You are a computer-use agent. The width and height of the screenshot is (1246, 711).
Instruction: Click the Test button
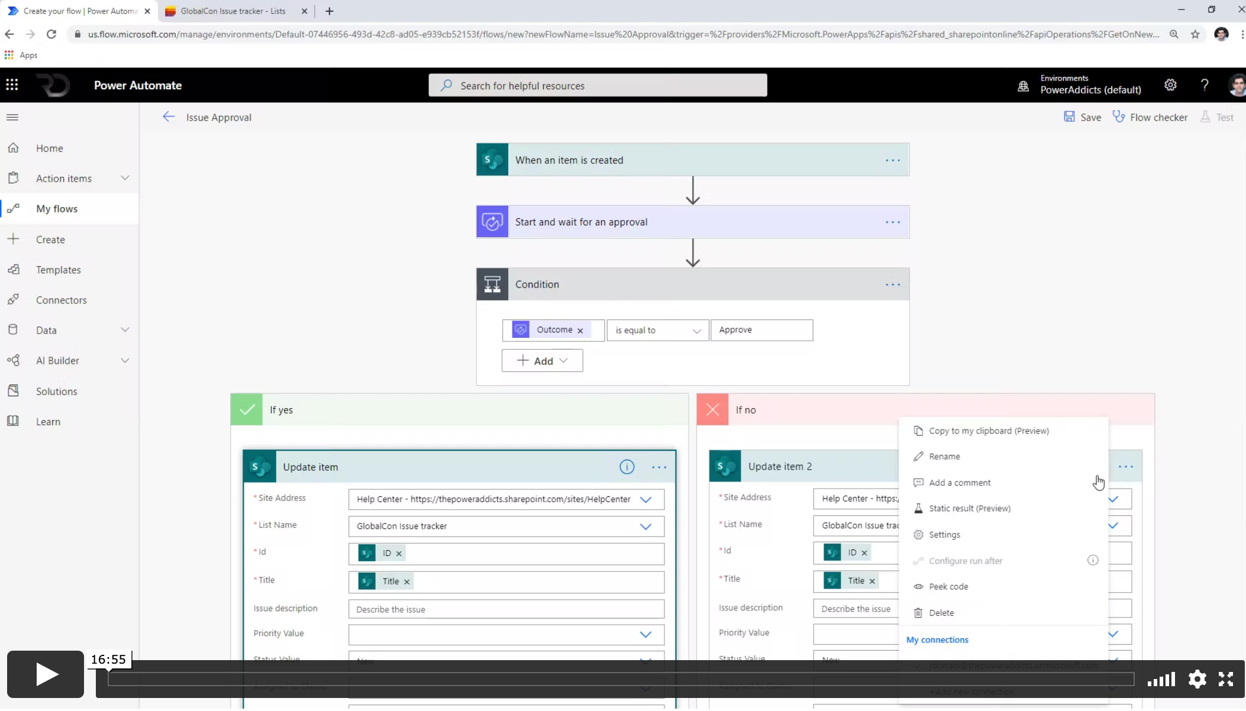[x=1217, y=117]
